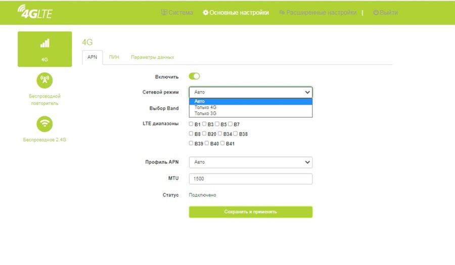Click the MTU input field

coord(251,179)
